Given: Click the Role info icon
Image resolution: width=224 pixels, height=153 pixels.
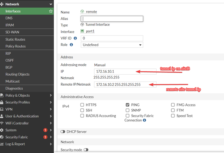Looking at the screenshot, I should click(71, 45).
